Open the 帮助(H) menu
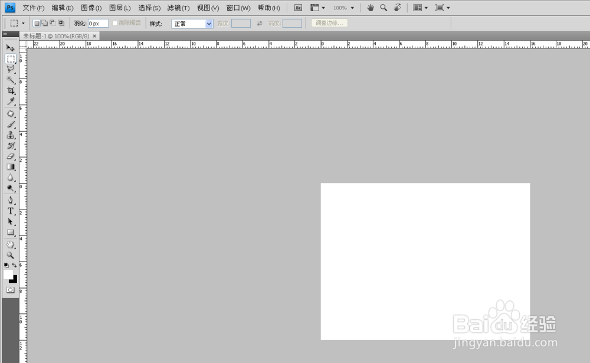This screenshot has height=363, width=590. [x=268, y=8]
